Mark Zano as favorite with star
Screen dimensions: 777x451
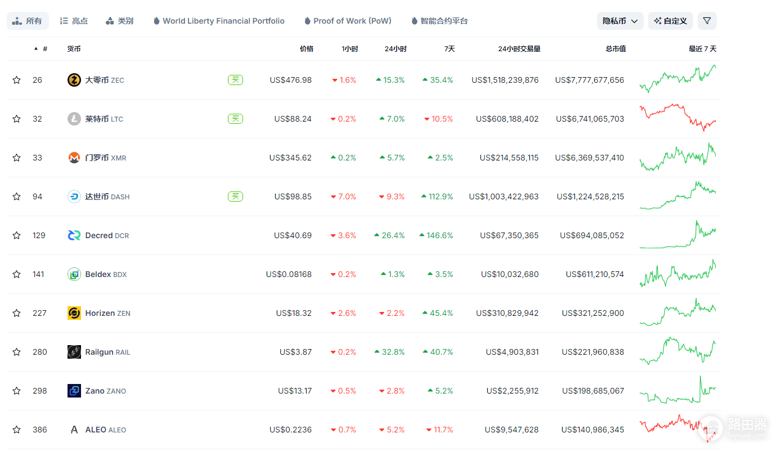(16, 391)
